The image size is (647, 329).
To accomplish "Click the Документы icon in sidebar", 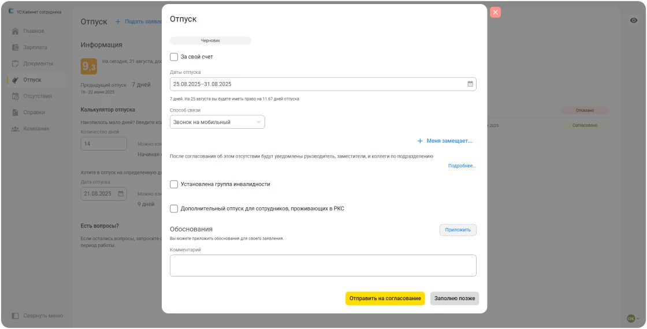I will coord(16,63).
